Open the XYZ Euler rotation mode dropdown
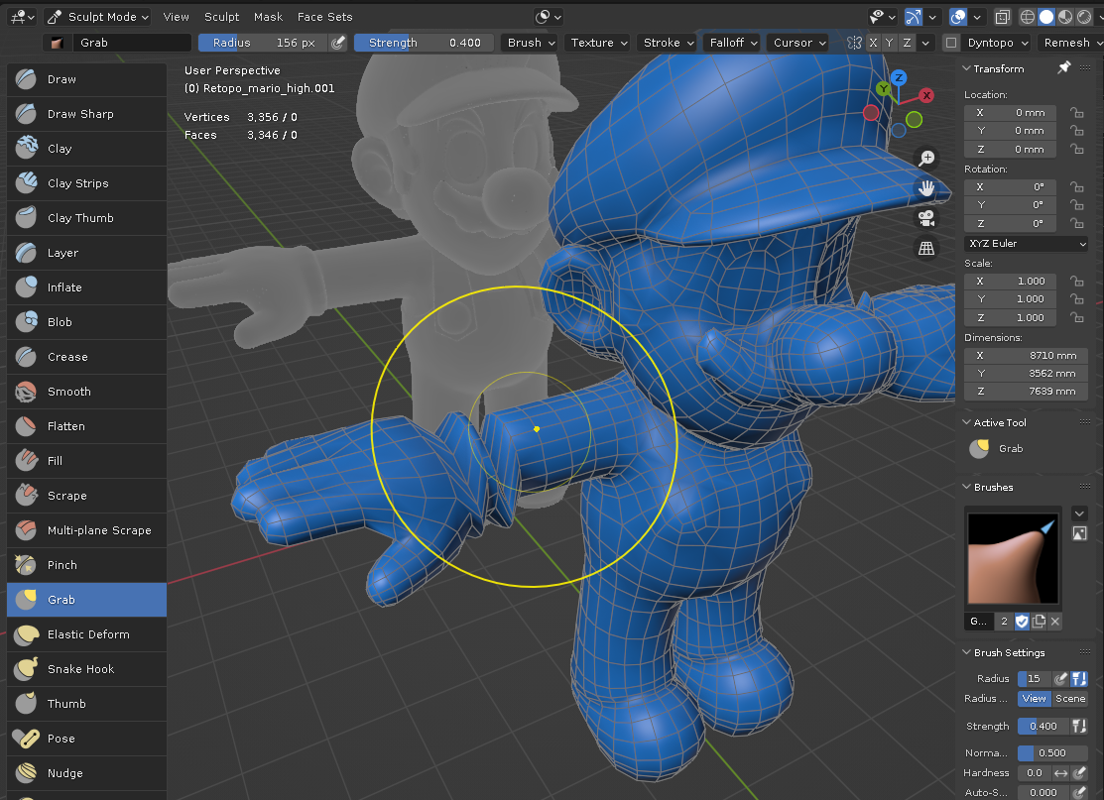1104x800 pixels. point(1026,244)
